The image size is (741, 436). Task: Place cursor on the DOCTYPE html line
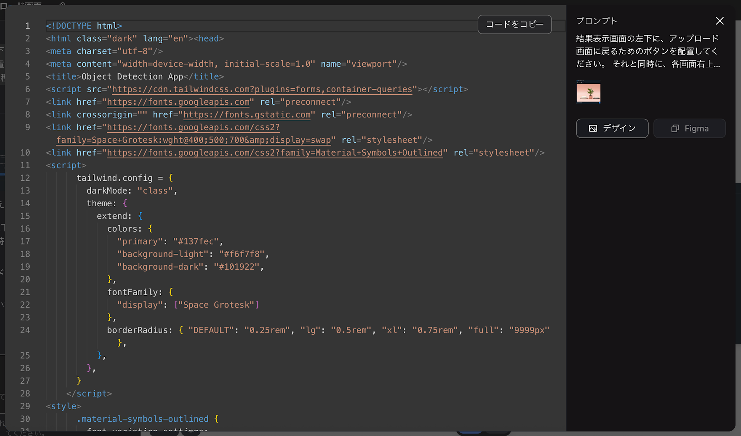pyautogui.click(x=84, y=26)
